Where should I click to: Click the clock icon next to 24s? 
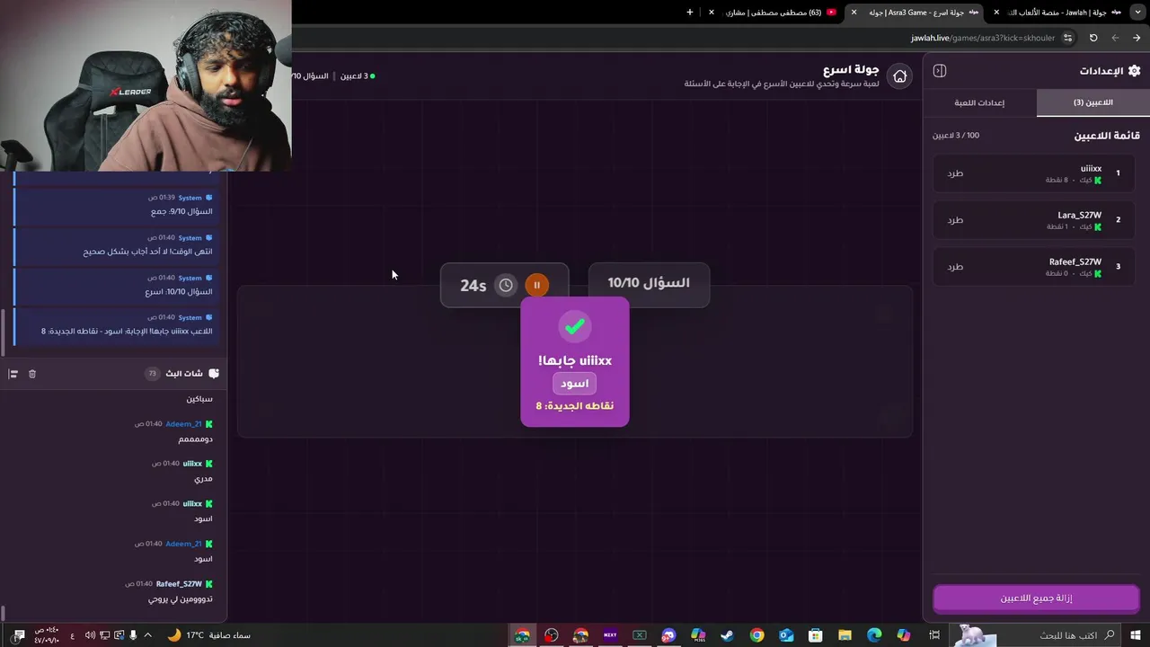click(x=507, y=285)
